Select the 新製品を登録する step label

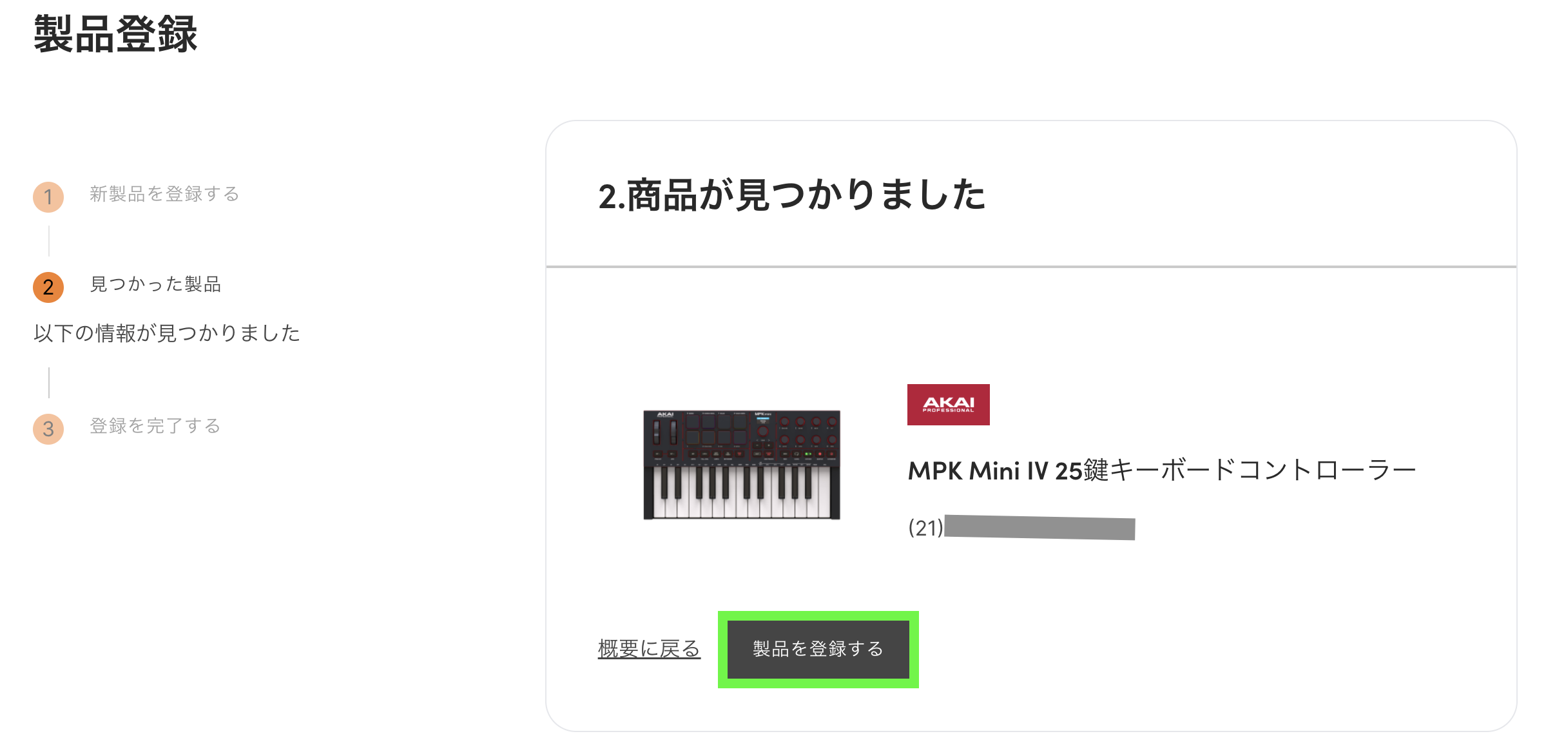[164, 194]
